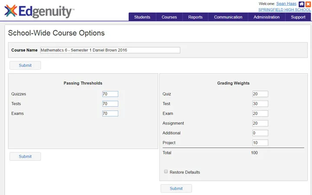Click the Project grading weight field
The width and height of the screenshot is (312, 195).
pos(260,143)
